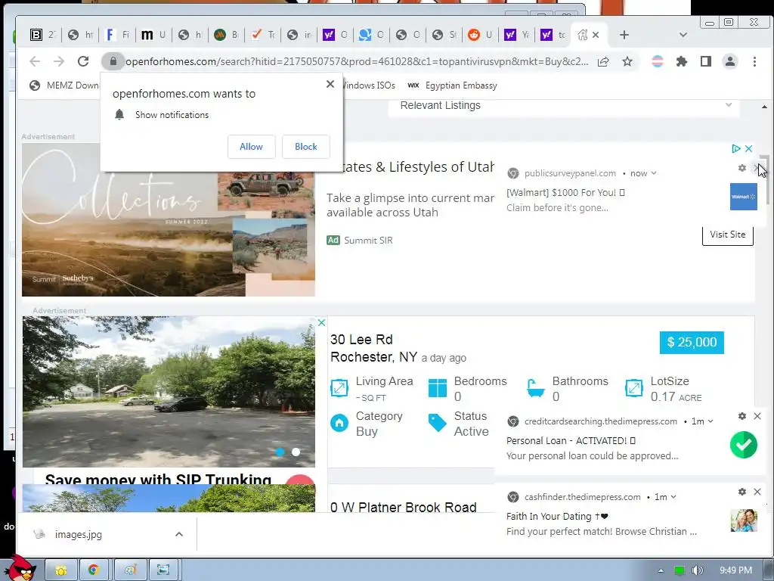This screenshot has width=774, height=581.
Task: Switch to the Reddit tab
Action: click(480, 35)
